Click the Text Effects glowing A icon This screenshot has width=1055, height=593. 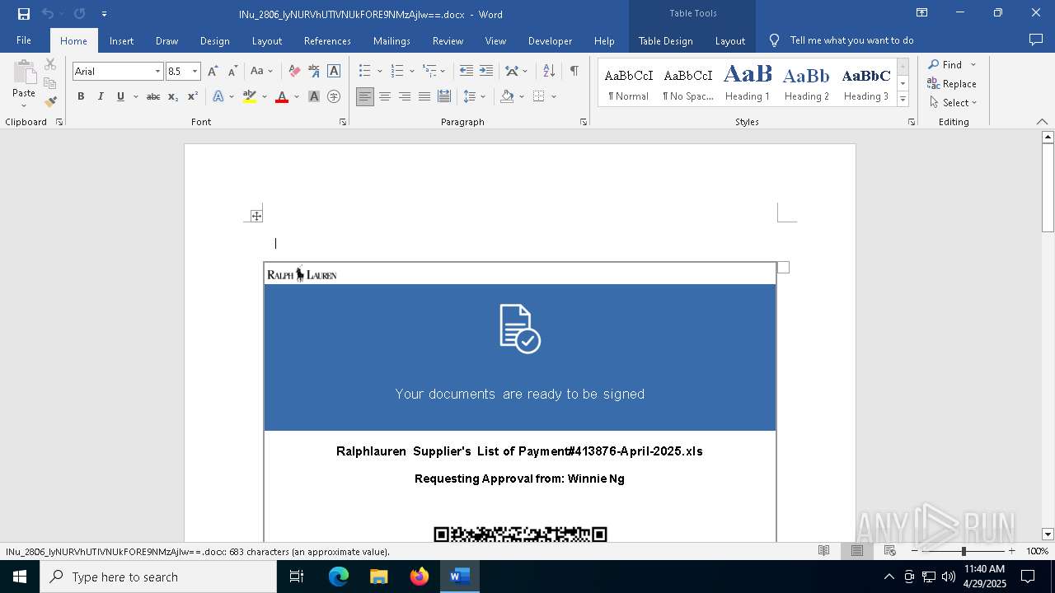coord(218,96)
